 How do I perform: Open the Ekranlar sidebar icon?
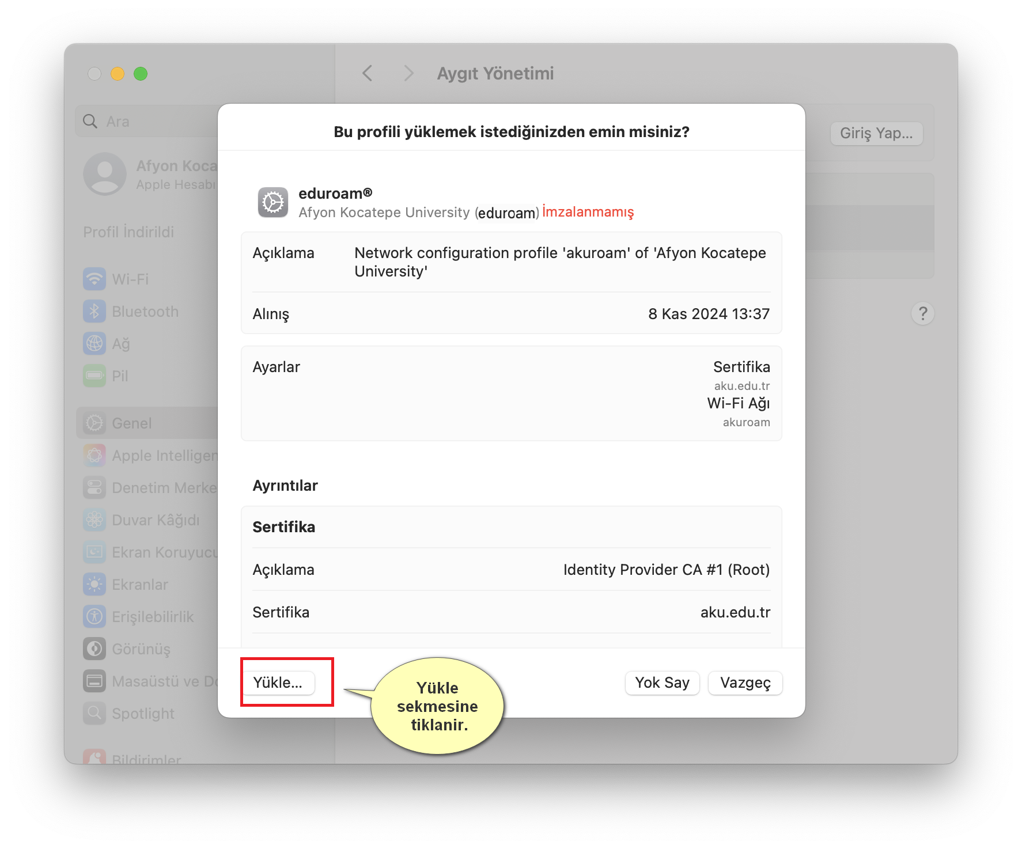pos(94,585)
